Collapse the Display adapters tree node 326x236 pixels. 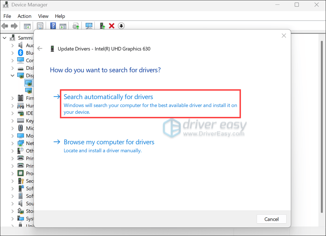13,75
